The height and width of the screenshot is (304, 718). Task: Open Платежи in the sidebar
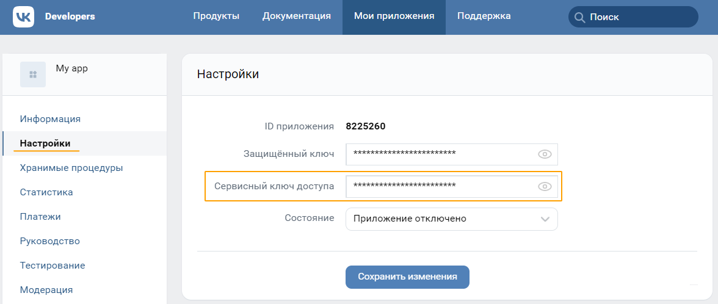(x=40, y=217)
